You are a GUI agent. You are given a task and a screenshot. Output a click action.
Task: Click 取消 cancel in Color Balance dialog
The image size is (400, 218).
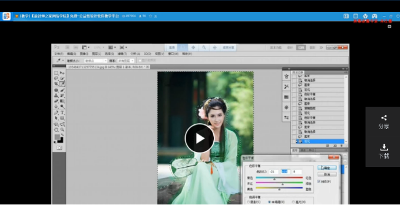click(327, 174)
